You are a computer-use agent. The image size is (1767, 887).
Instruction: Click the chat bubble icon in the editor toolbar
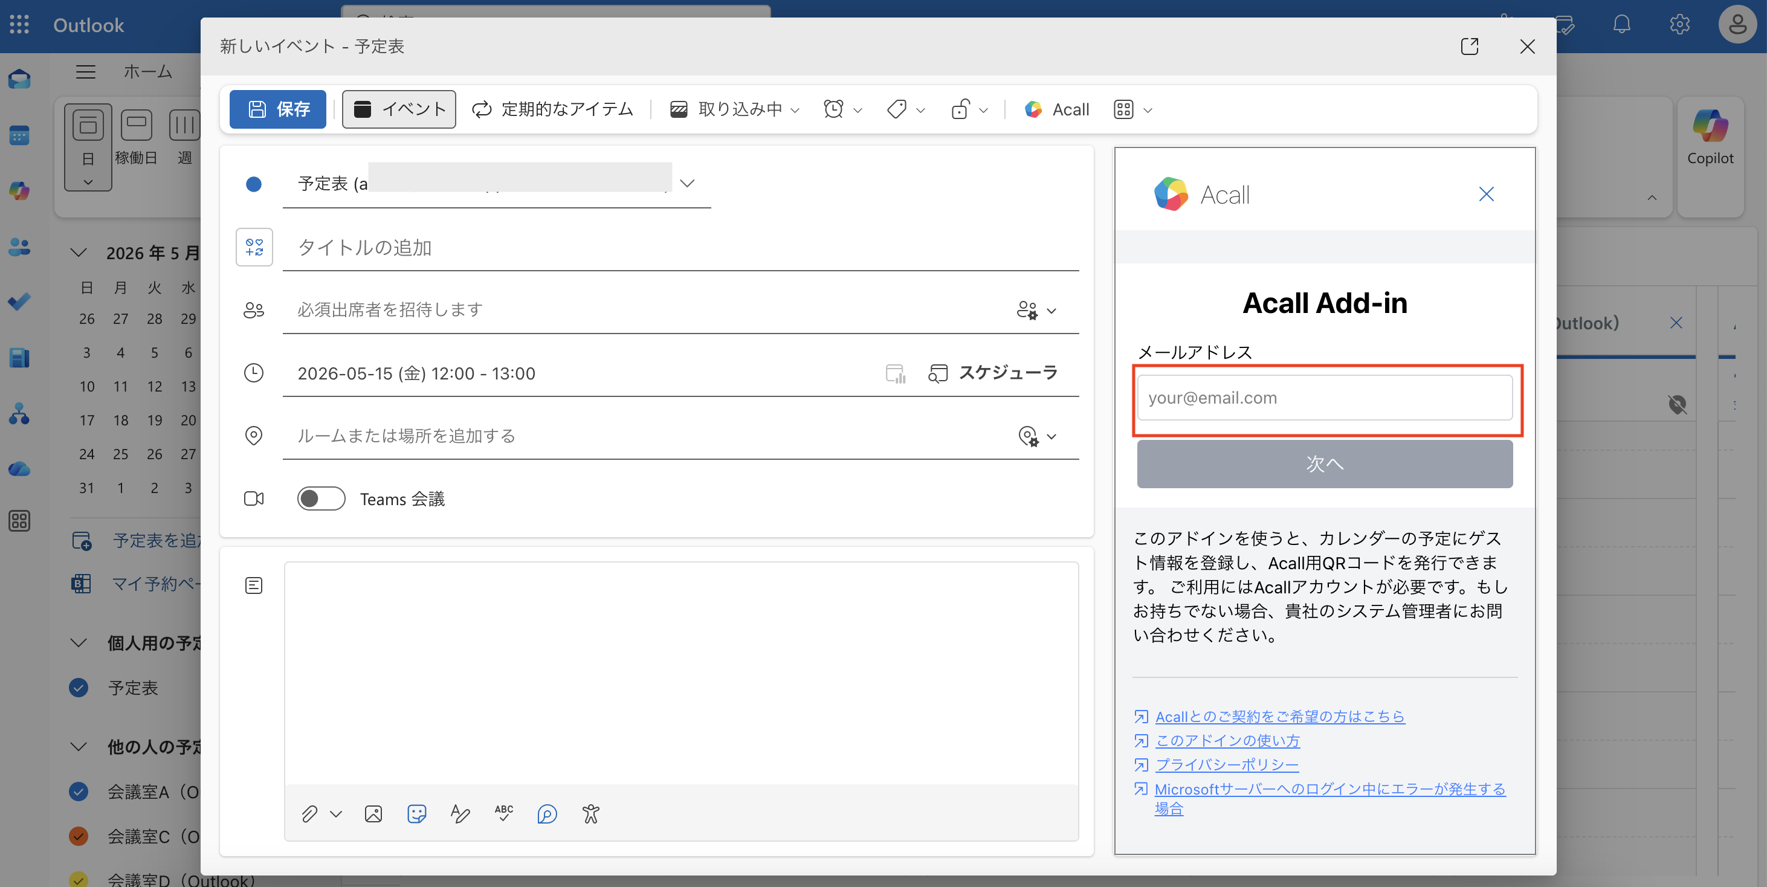(547, 814)
